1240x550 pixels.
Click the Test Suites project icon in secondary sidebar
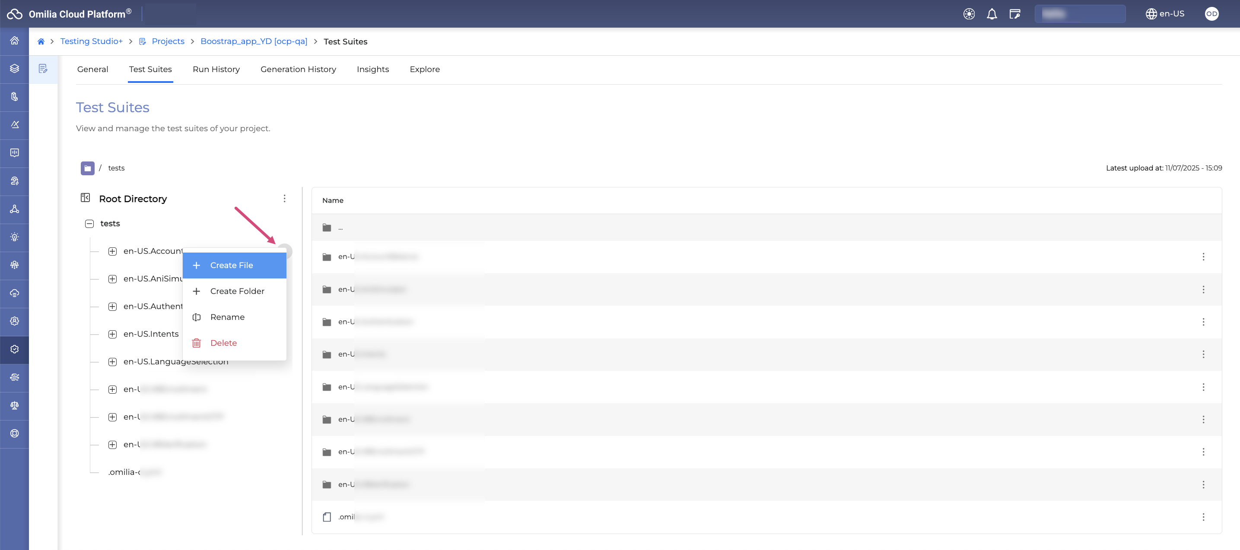tap(43, 69)
